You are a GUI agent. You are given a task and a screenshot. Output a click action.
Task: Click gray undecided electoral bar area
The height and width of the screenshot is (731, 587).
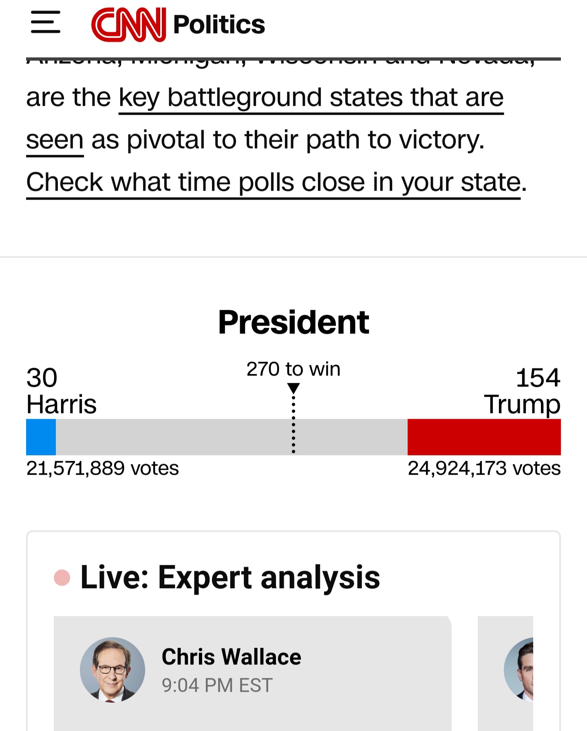[x=232, y=437]
